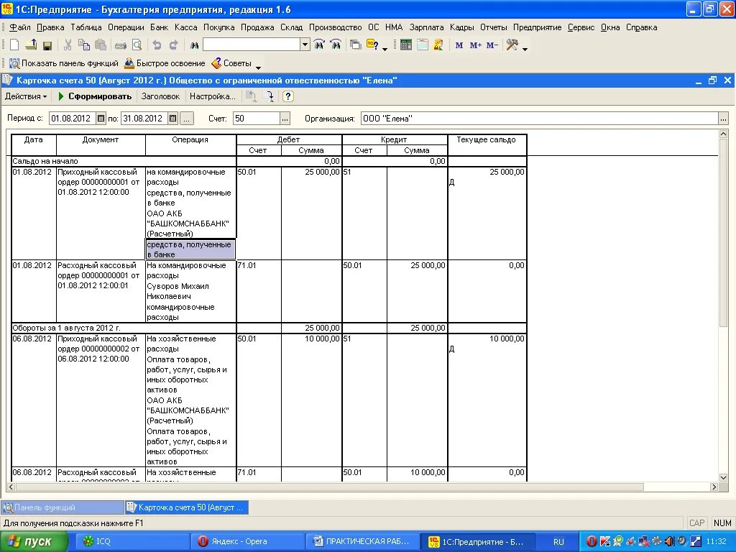Screen dimensions: 736x552
Task: Click the Print icon
Action: [x=121, y=45]
